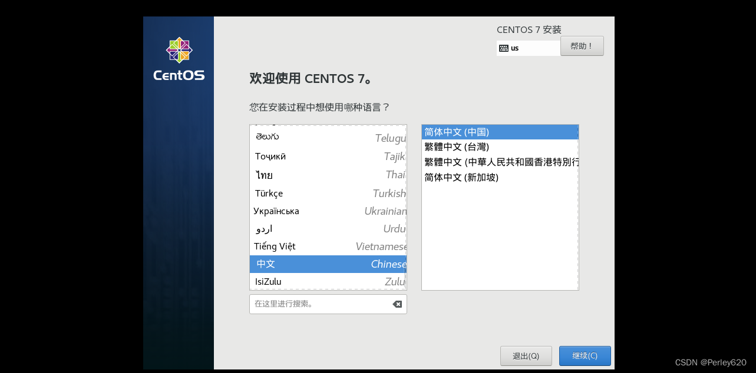Choose 繁體中文 (台灣) locale

(x=500, y=147)
